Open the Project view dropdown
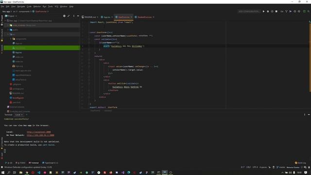The width and height of the screenshot is (311, 175). click(x=11, y=16)
